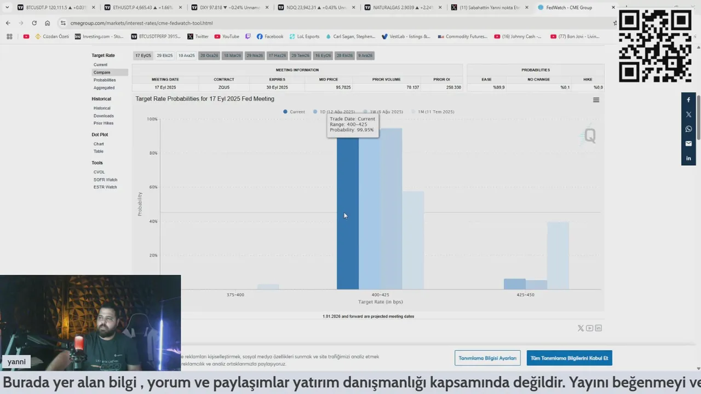
Task: Open tab search dropdown arrow
Action: [7, 7]
